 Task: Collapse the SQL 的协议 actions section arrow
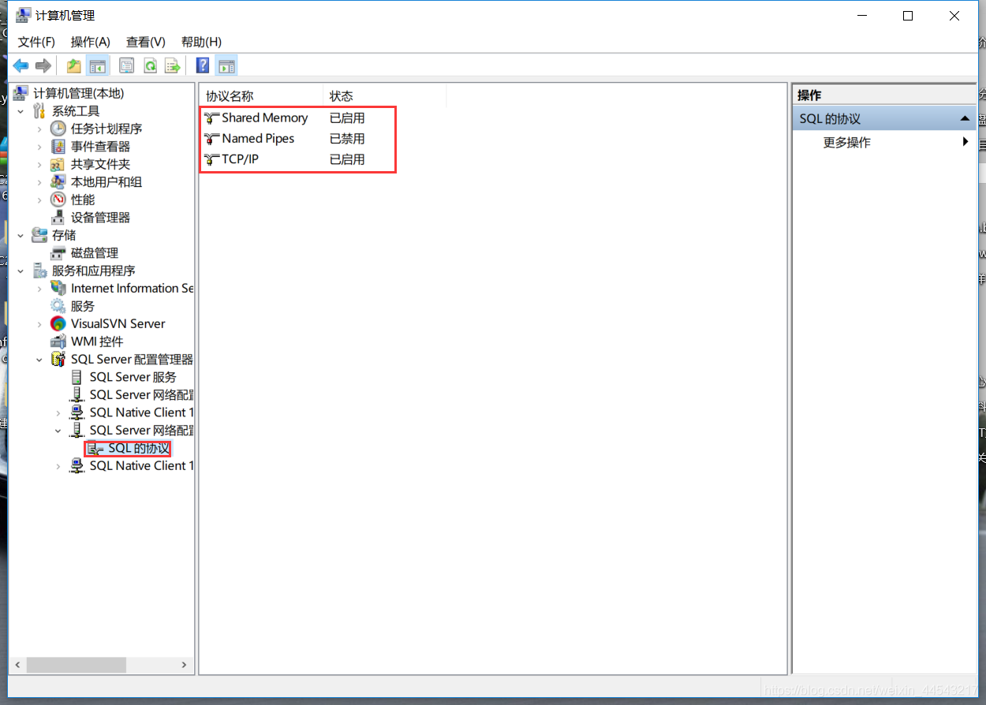pos(965,119)
